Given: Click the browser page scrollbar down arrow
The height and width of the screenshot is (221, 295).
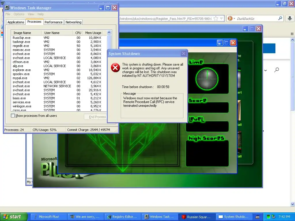Looking at the screenshot, I should coord(292,204).
